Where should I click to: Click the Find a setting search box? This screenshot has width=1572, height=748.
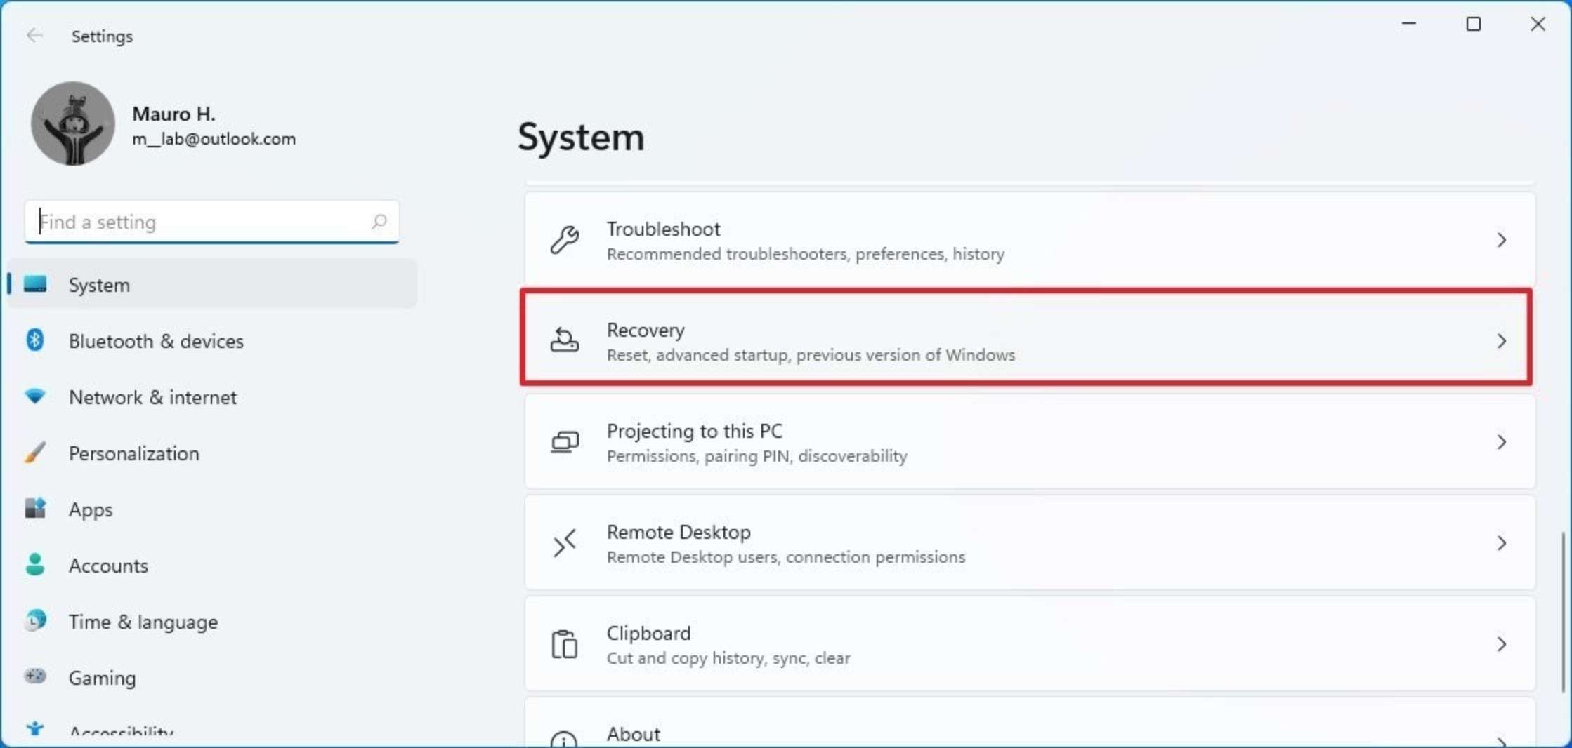(x=211, y=222)
